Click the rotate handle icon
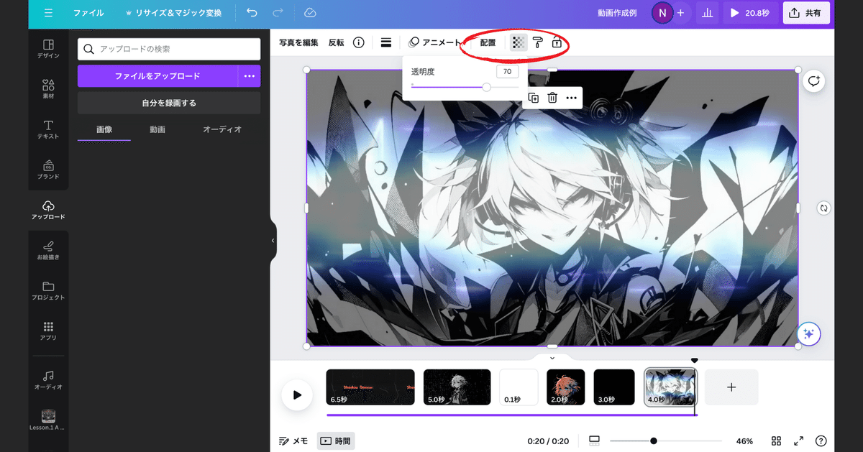Viewport: 863px width, 452px height. (824, 208)
